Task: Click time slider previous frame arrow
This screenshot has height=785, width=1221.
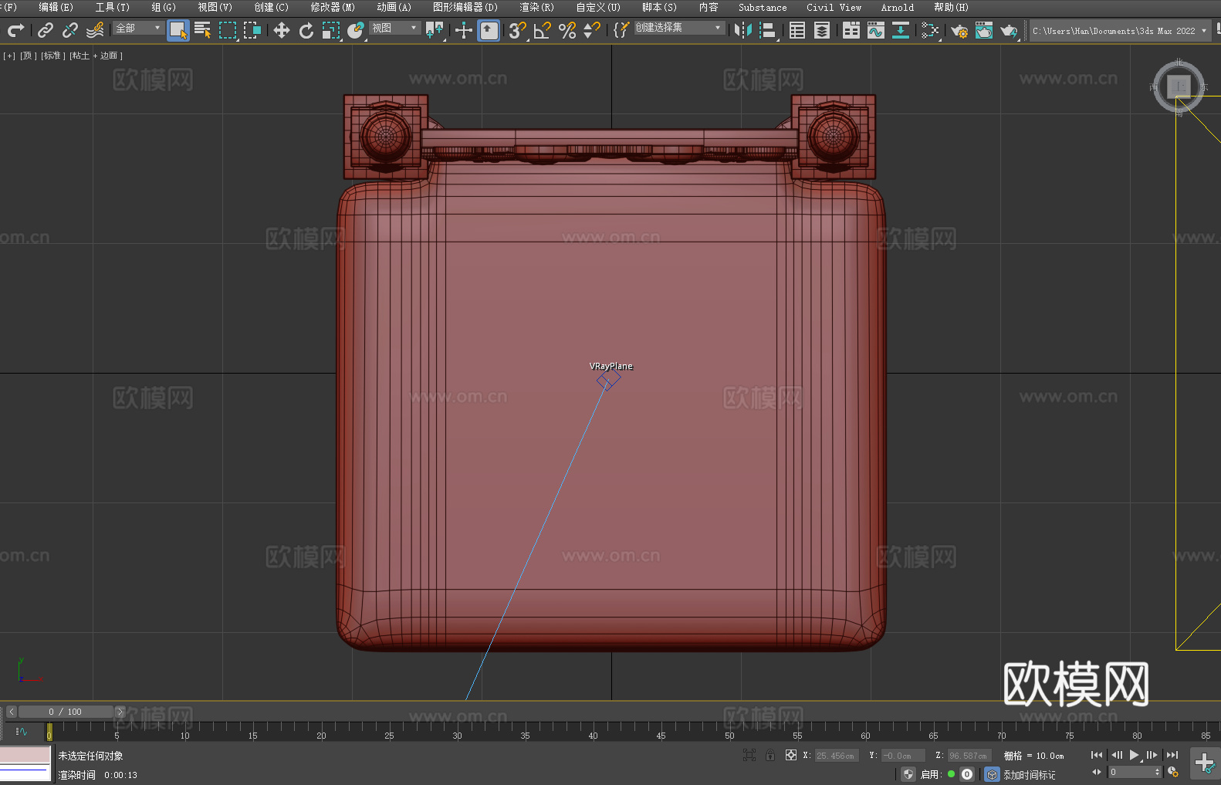Action: pyautogui.click(x=11, y=712)
